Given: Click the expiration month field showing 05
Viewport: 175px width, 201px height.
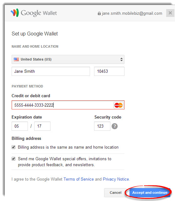Looking at the screenshot, I should 20,126.
